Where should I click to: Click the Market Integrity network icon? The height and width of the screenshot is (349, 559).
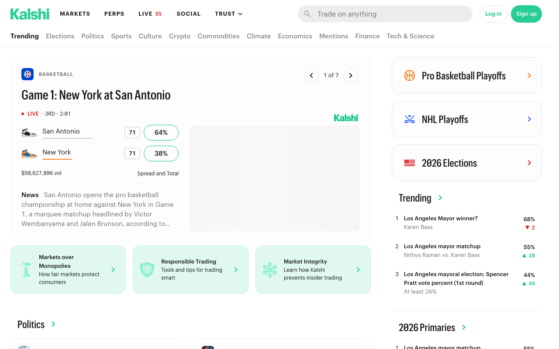(270, 270)
